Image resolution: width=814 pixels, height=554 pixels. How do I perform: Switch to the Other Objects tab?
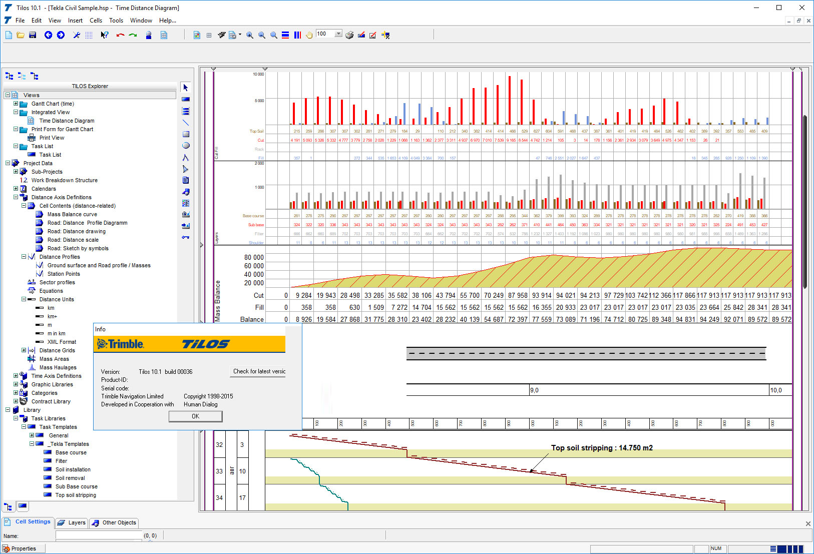click(x=114, y=522)
